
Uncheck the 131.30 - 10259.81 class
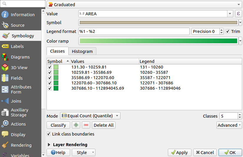coord(50,67)
